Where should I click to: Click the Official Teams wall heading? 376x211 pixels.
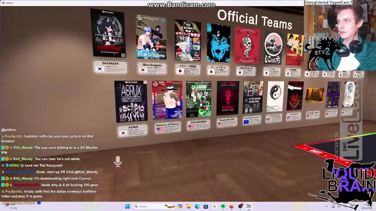[x=254, y=19]
